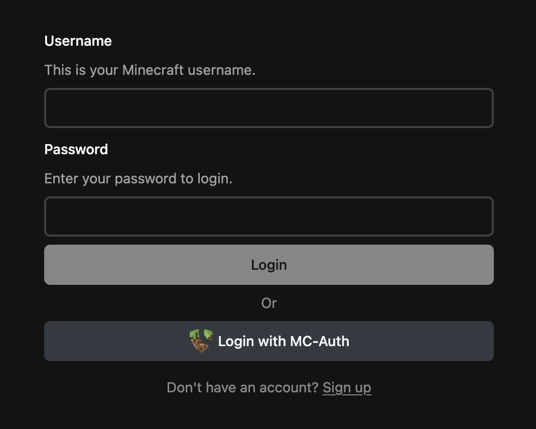Click the Login with MC-Auth button
This screenshot has width=536, height=429.
tap(269, 341)
